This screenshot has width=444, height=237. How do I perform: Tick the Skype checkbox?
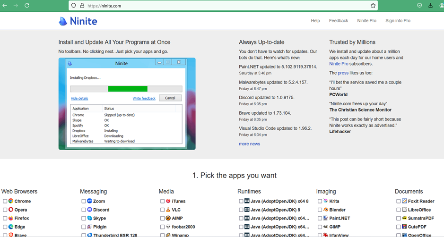[x=84, y=219]
